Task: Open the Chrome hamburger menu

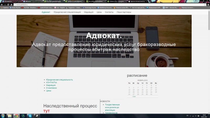Action: point(208,4)
